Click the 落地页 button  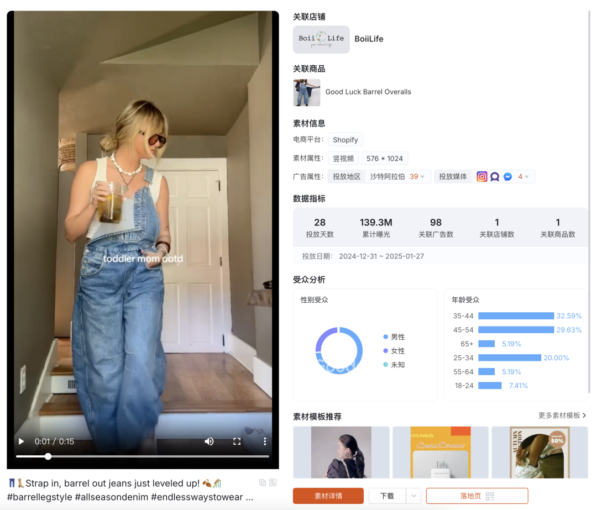[x=477, y=496]
